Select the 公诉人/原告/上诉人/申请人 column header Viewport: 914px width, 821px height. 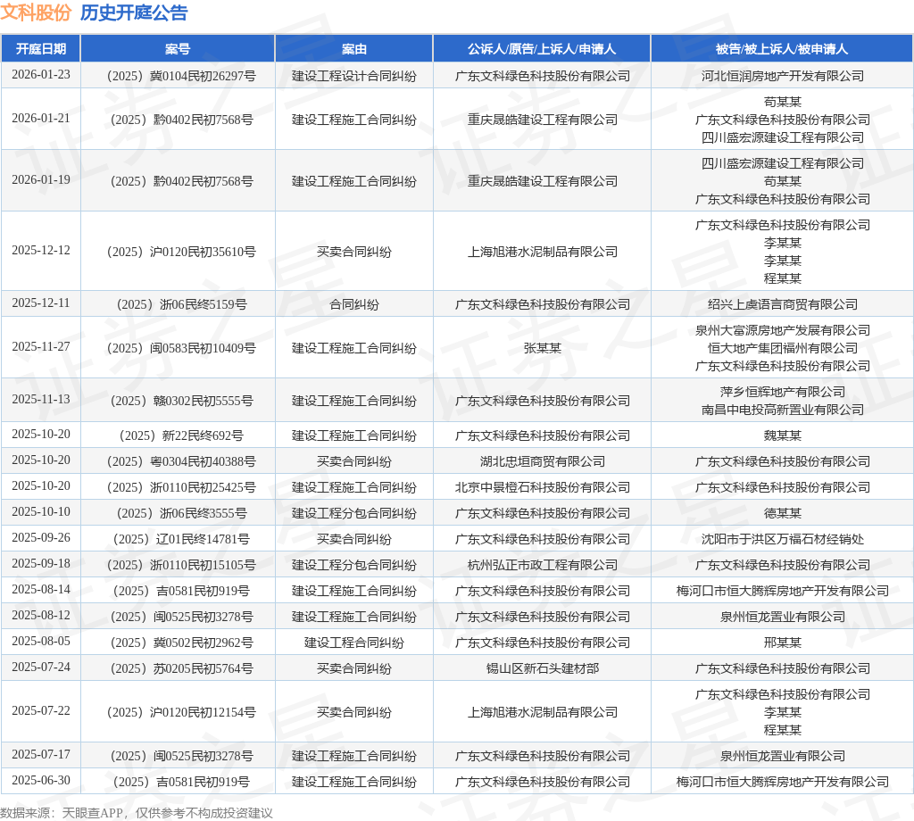tap(542, 49)
